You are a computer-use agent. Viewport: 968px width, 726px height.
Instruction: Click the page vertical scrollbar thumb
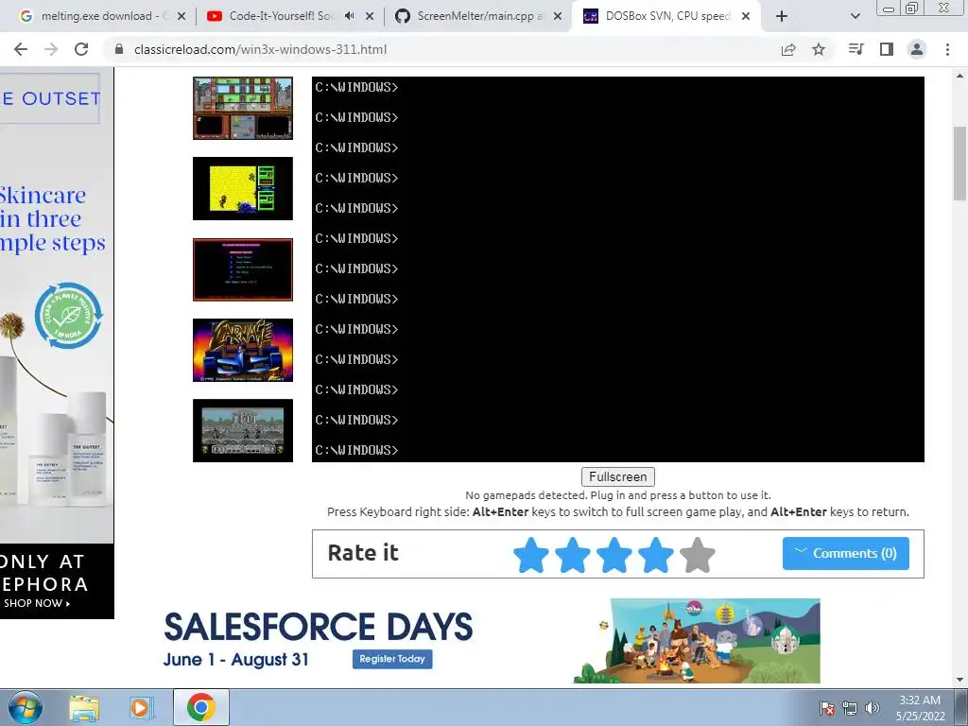[959, 163]
